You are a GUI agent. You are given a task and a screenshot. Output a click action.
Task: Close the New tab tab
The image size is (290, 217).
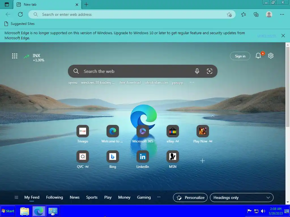77,5
